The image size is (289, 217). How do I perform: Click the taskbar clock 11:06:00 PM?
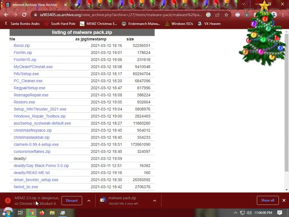(263, 213)
